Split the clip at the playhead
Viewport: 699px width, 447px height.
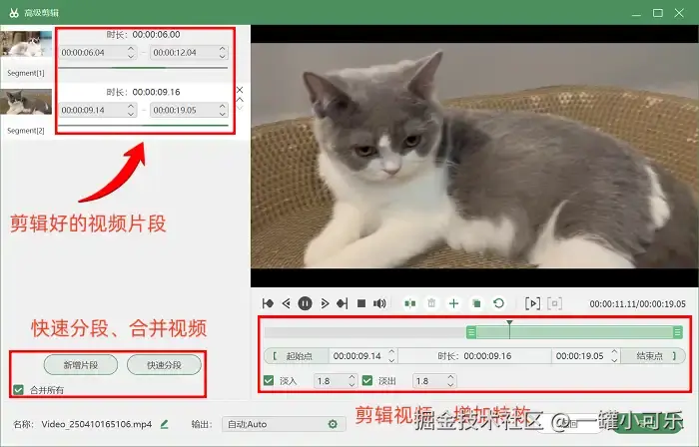(x=410, y=303)
